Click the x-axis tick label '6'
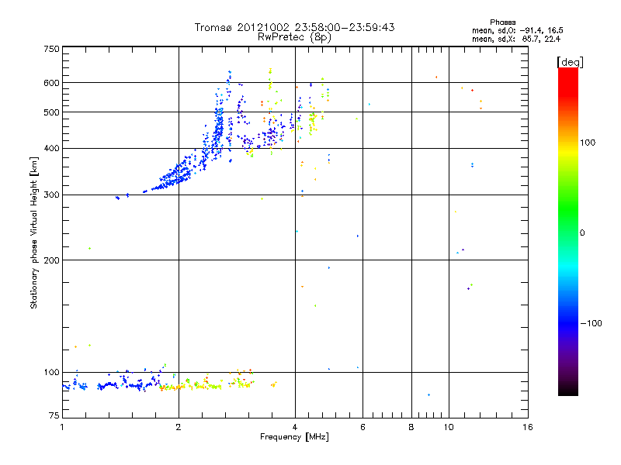This screenshot has height=465, width=621. click(x=363, y=427)
